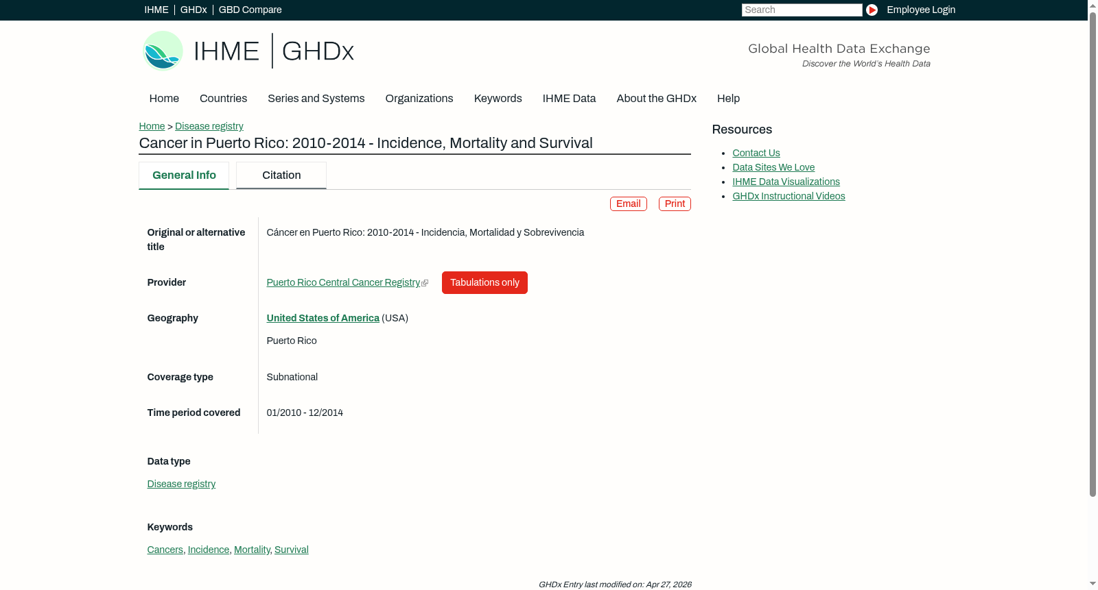Click the Tabulations only red badge
1098x590 pixels.
click(484, 282)
